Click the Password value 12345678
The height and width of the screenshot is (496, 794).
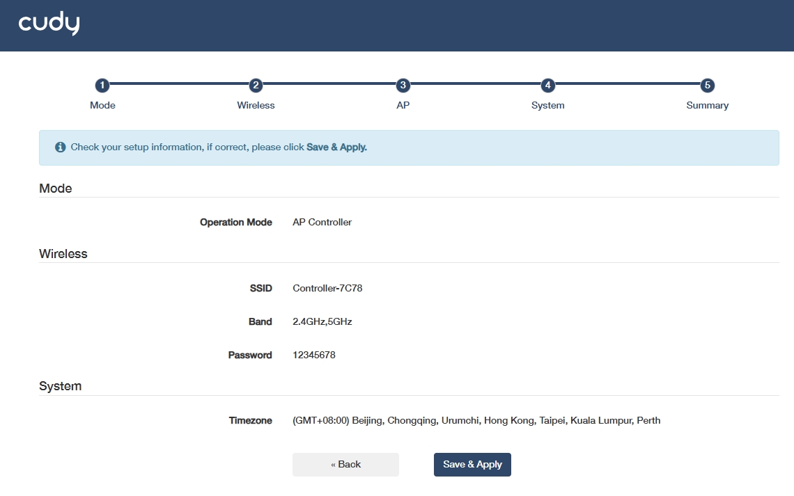pos(314,355)
